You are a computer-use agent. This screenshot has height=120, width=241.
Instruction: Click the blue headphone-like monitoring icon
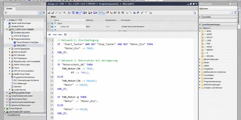[134, 13]
